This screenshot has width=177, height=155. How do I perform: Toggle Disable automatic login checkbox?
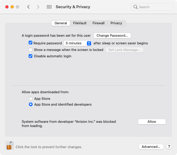pos(30,56)
